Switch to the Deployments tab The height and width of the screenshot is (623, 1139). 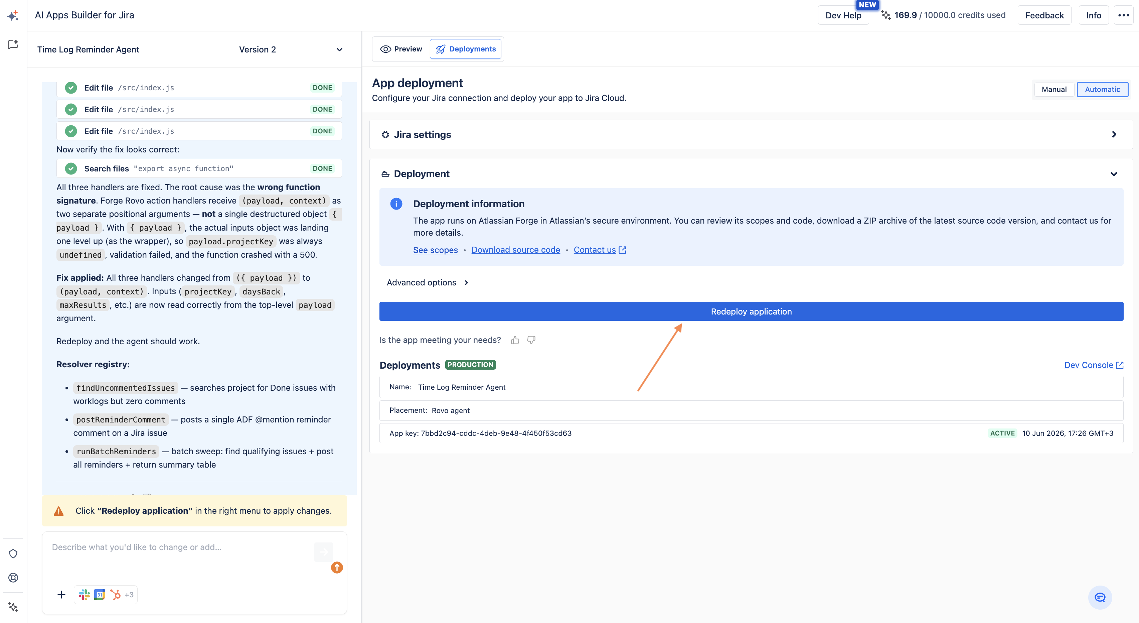pyautogui.click(x=466, y=49)
